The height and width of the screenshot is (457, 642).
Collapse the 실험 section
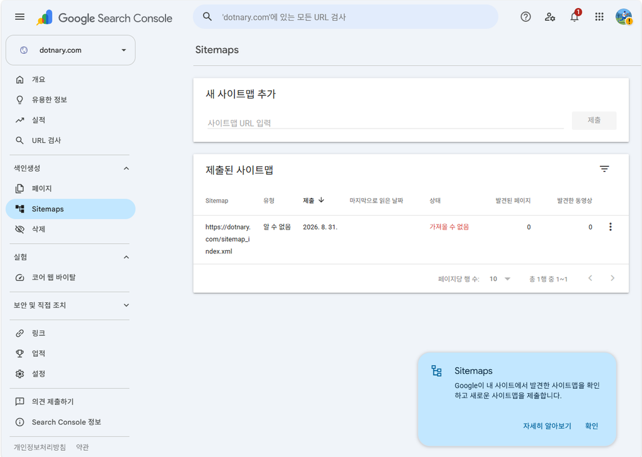[127, 257]
